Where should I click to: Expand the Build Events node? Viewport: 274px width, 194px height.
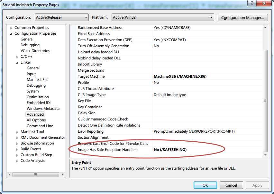tap(17, 149)
